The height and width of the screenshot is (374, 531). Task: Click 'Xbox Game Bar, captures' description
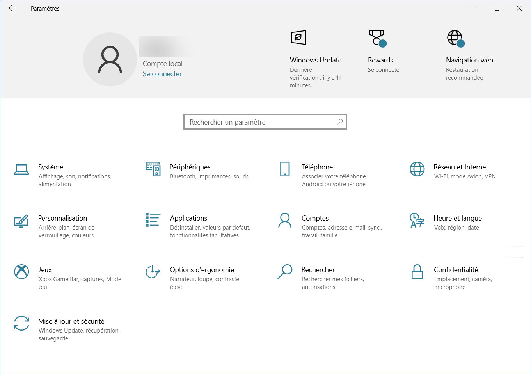pos(80,283)
